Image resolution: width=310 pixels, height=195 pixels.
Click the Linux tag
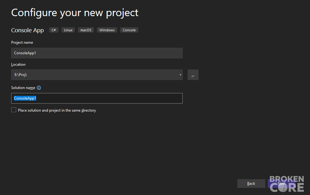pyautogui.click(x=68, y=30)
